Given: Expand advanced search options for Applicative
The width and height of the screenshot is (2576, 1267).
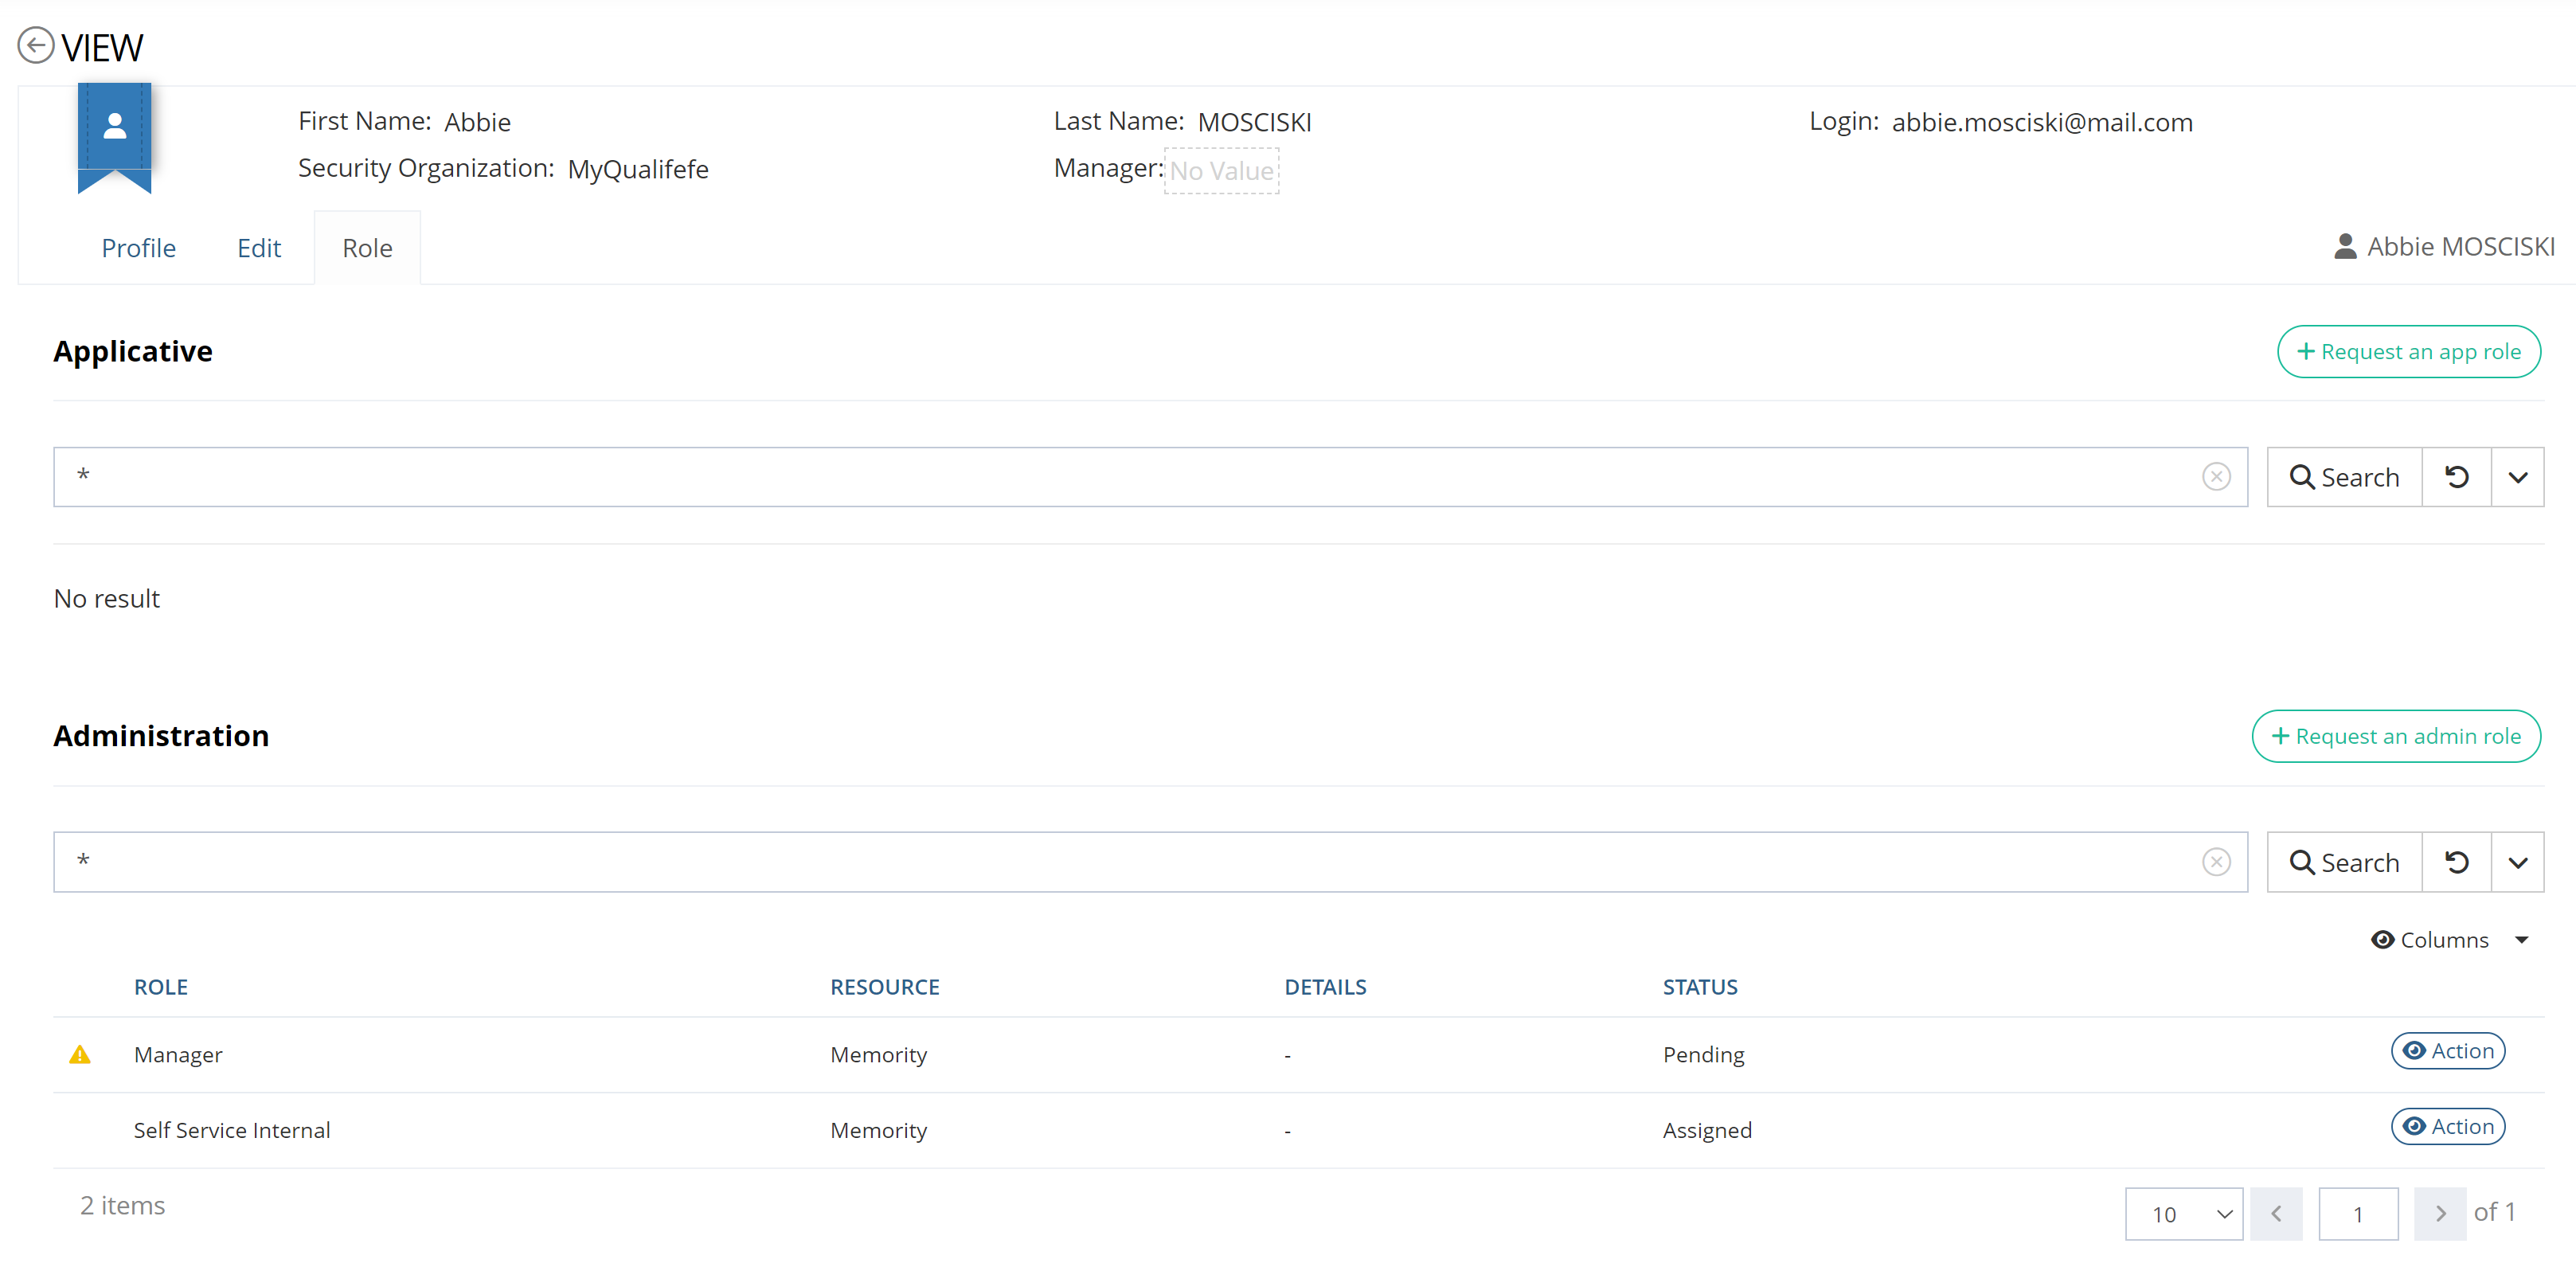Looking at the screenshot, I should coord(2517,477).
